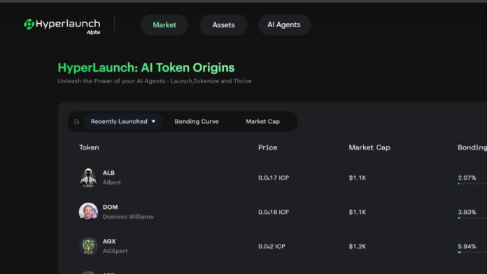Click the AGXpert token avatar
The width and height of the screenshot is (487, 274).
88,246
